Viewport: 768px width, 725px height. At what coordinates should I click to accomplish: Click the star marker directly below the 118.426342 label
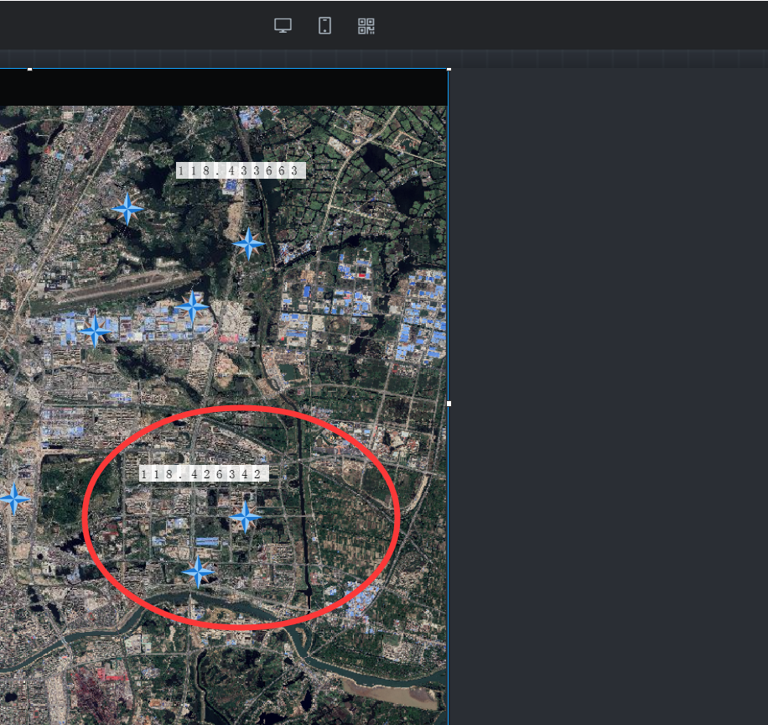[245, 517]
